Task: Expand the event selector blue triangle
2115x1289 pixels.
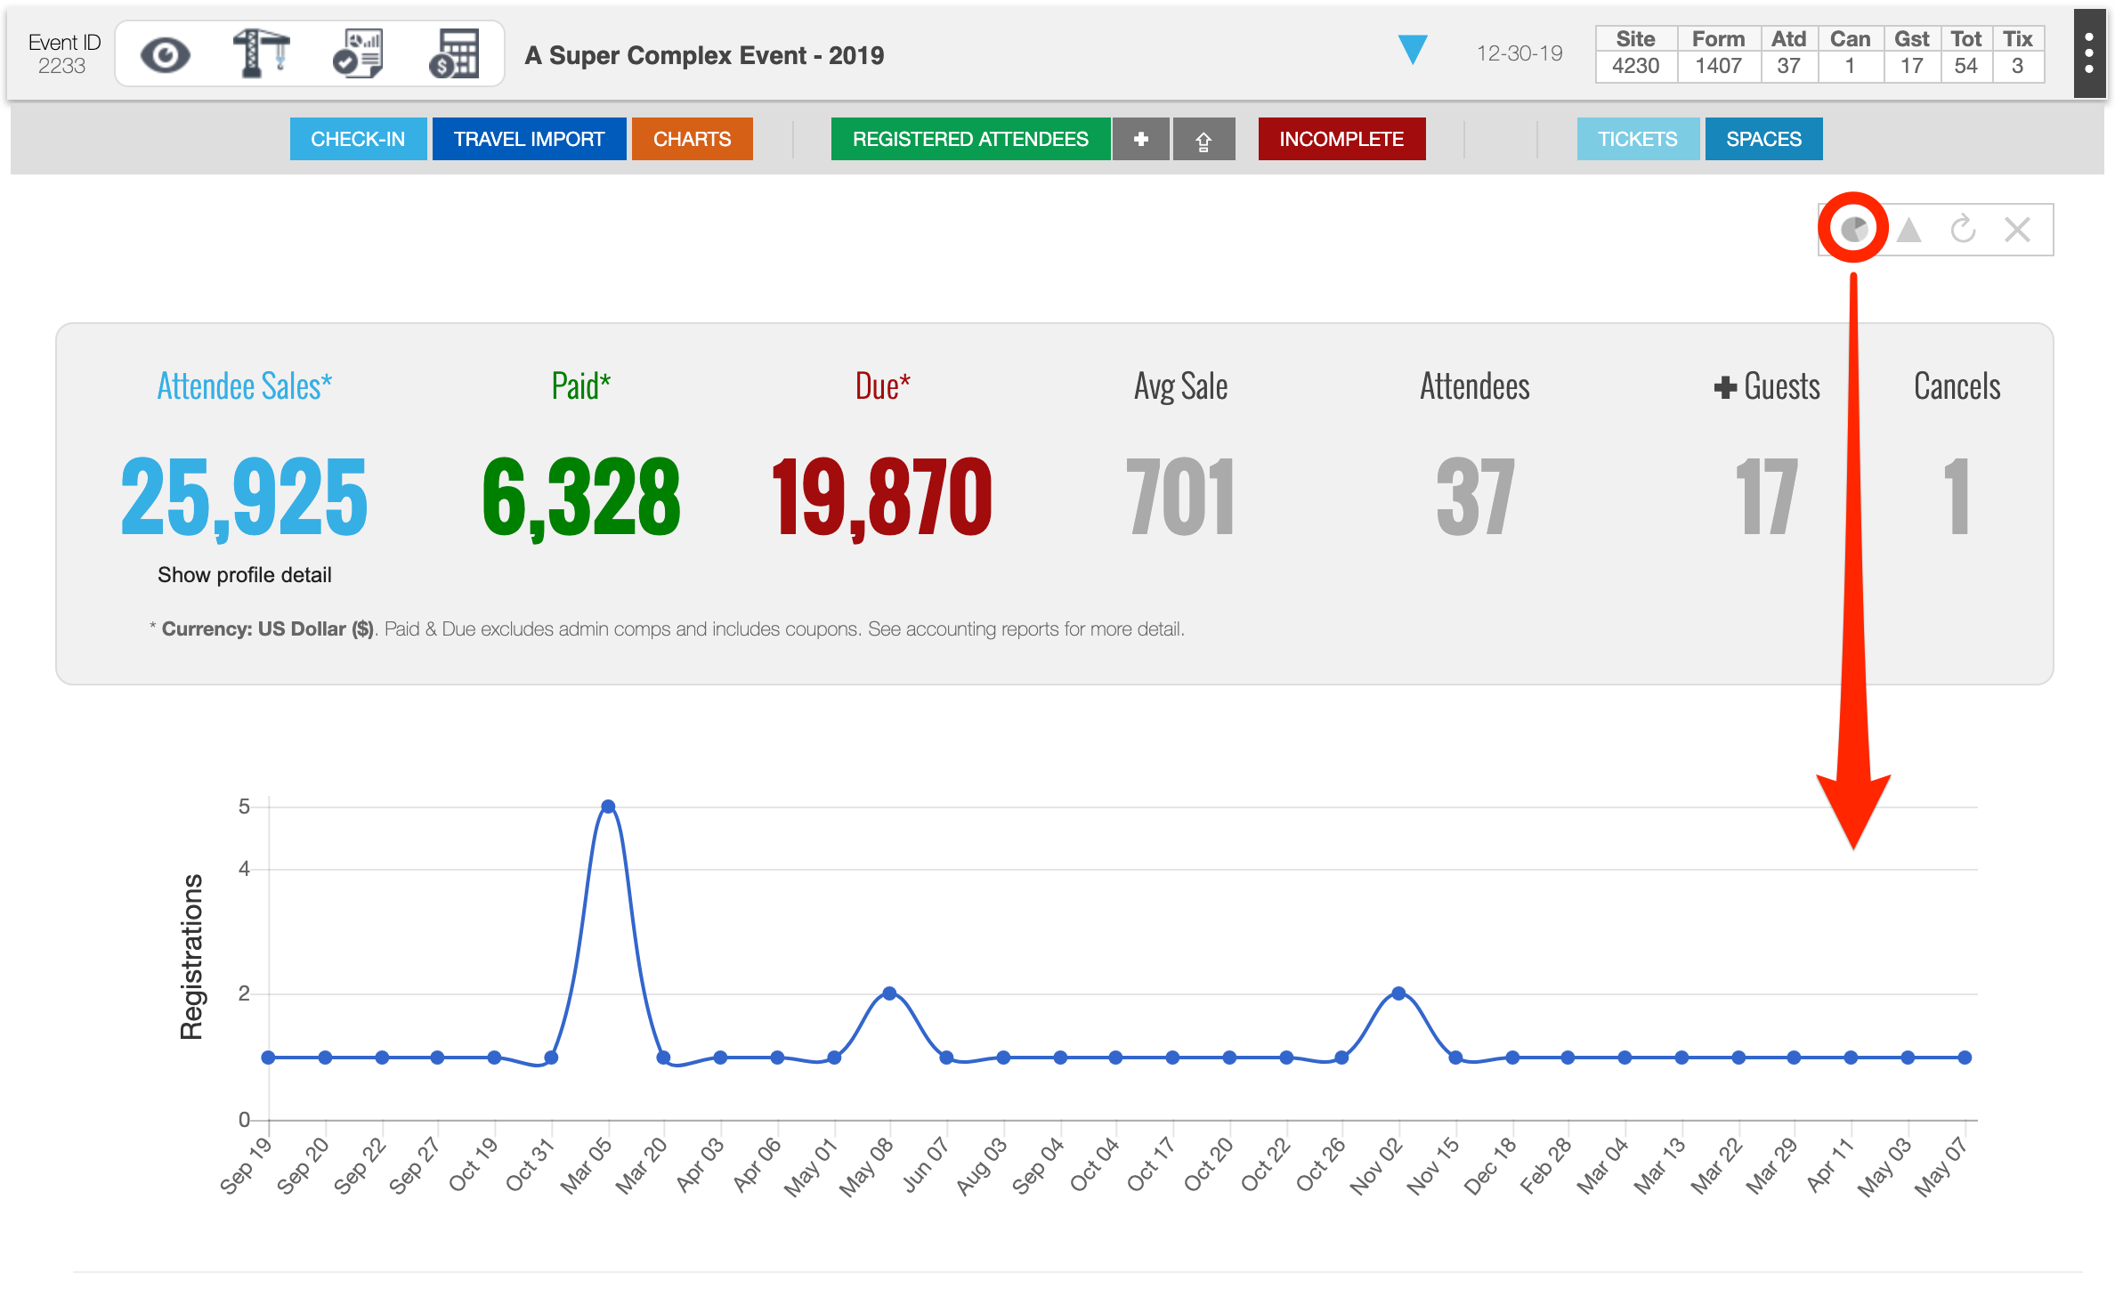Action: pyautogui.click(x=1412, y=50)
